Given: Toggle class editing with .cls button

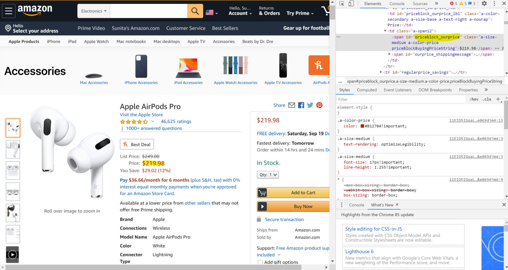Looking at the screenshot, I should click(487, 99).
